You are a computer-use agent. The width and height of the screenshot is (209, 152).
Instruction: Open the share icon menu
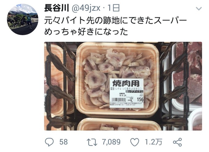[177, 142]
